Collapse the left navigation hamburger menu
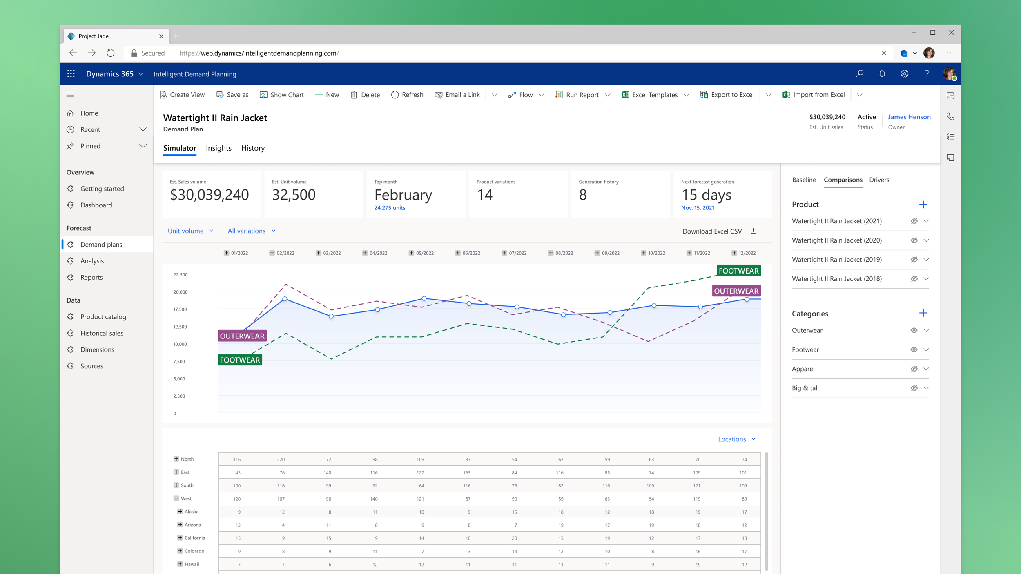The height and width of the screenshot is (574, 1021). pos(70,95)
